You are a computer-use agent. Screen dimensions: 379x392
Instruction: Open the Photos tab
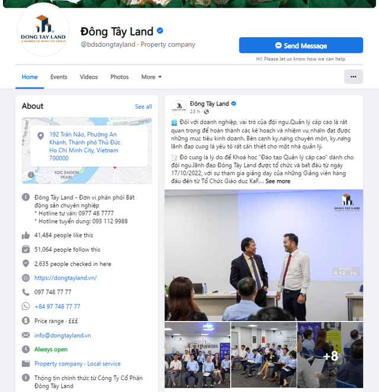tap(120, 77)
